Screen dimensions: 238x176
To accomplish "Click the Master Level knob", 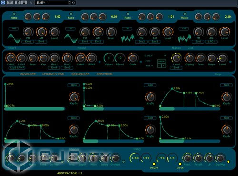I will point(177,58).
